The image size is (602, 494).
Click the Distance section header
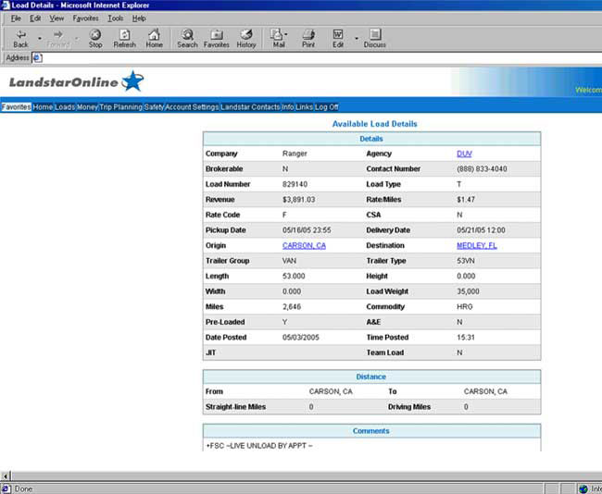click(370, 377)
